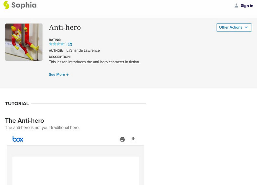Screen dimensions: 257x185
Task: Click the Anti-hero page heading
Action: [x=65, y=28]
